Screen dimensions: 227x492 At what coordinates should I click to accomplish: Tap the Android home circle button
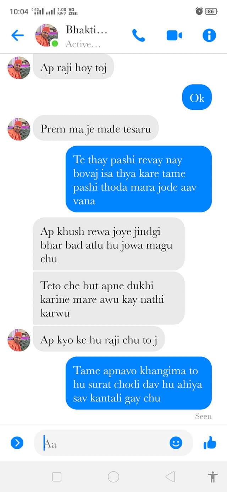click(113, 477)
